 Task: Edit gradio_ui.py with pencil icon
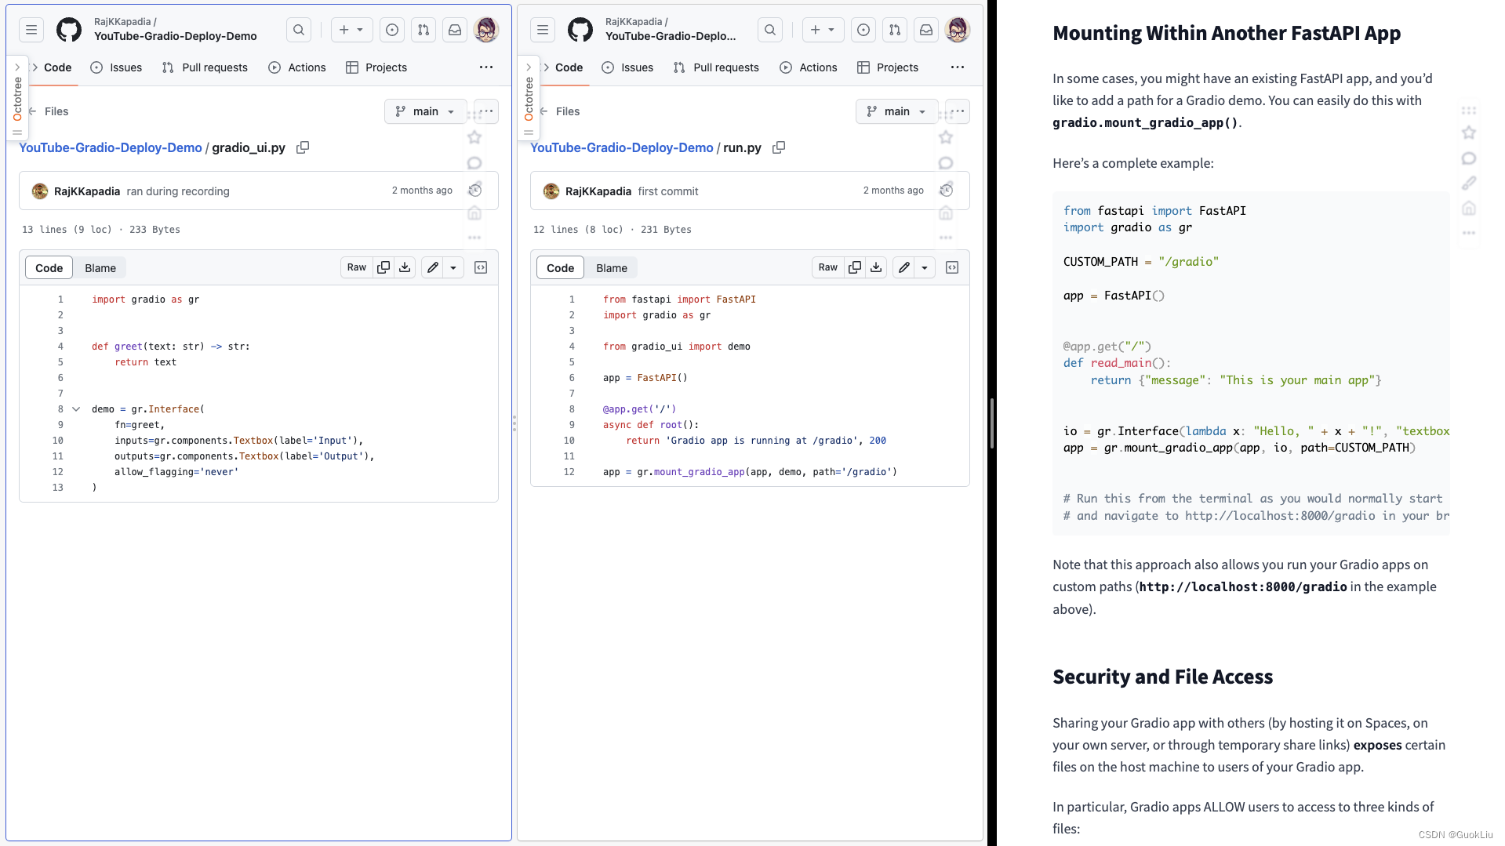click(x=433, y=267)
